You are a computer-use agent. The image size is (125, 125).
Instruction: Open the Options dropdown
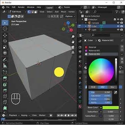[x=70, y=16]
